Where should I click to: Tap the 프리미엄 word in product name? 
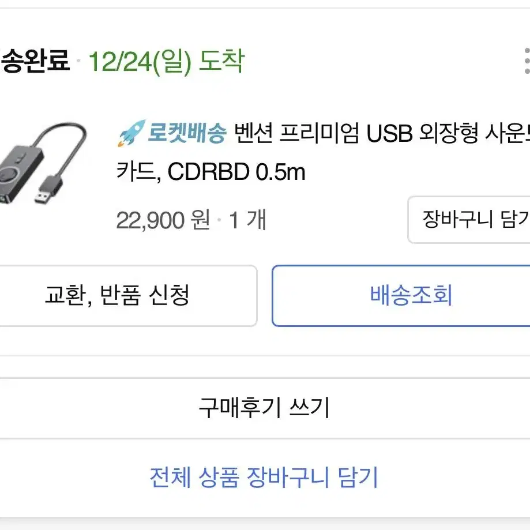(319, 133)
